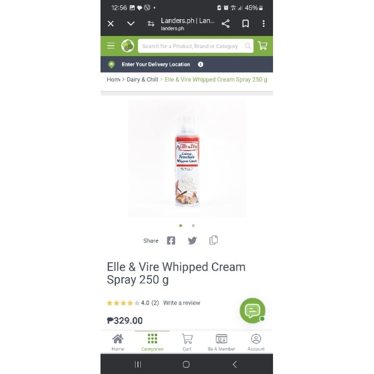Tap the browser share icon
This screenshot has height=374, width=374.
(225, 24)
